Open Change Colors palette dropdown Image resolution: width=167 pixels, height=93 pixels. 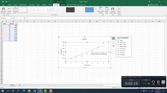coord(15,10)
